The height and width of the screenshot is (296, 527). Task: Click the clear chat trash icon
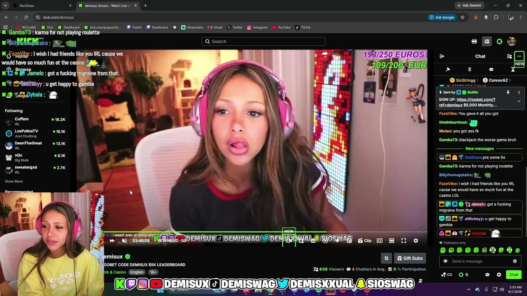click(469, 69)
